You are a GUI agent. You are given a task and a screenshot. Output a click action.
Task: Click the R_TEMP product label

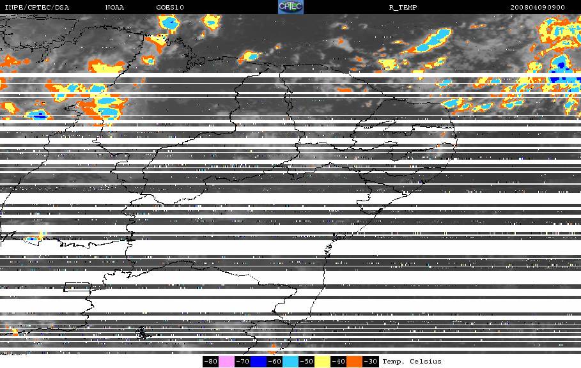coord(403,8)
